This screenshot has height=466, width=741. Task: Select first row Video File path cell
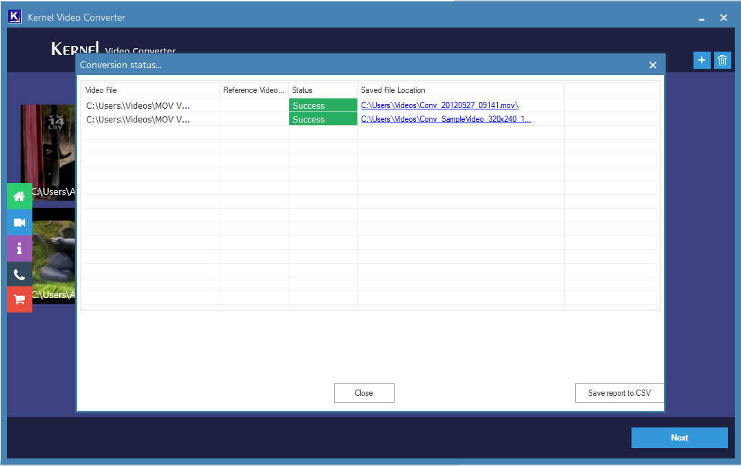click(150, 105)
